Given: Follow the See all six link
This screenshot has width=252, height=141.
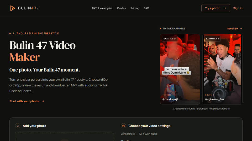Looking at the screenshot, I should (235, 28).
